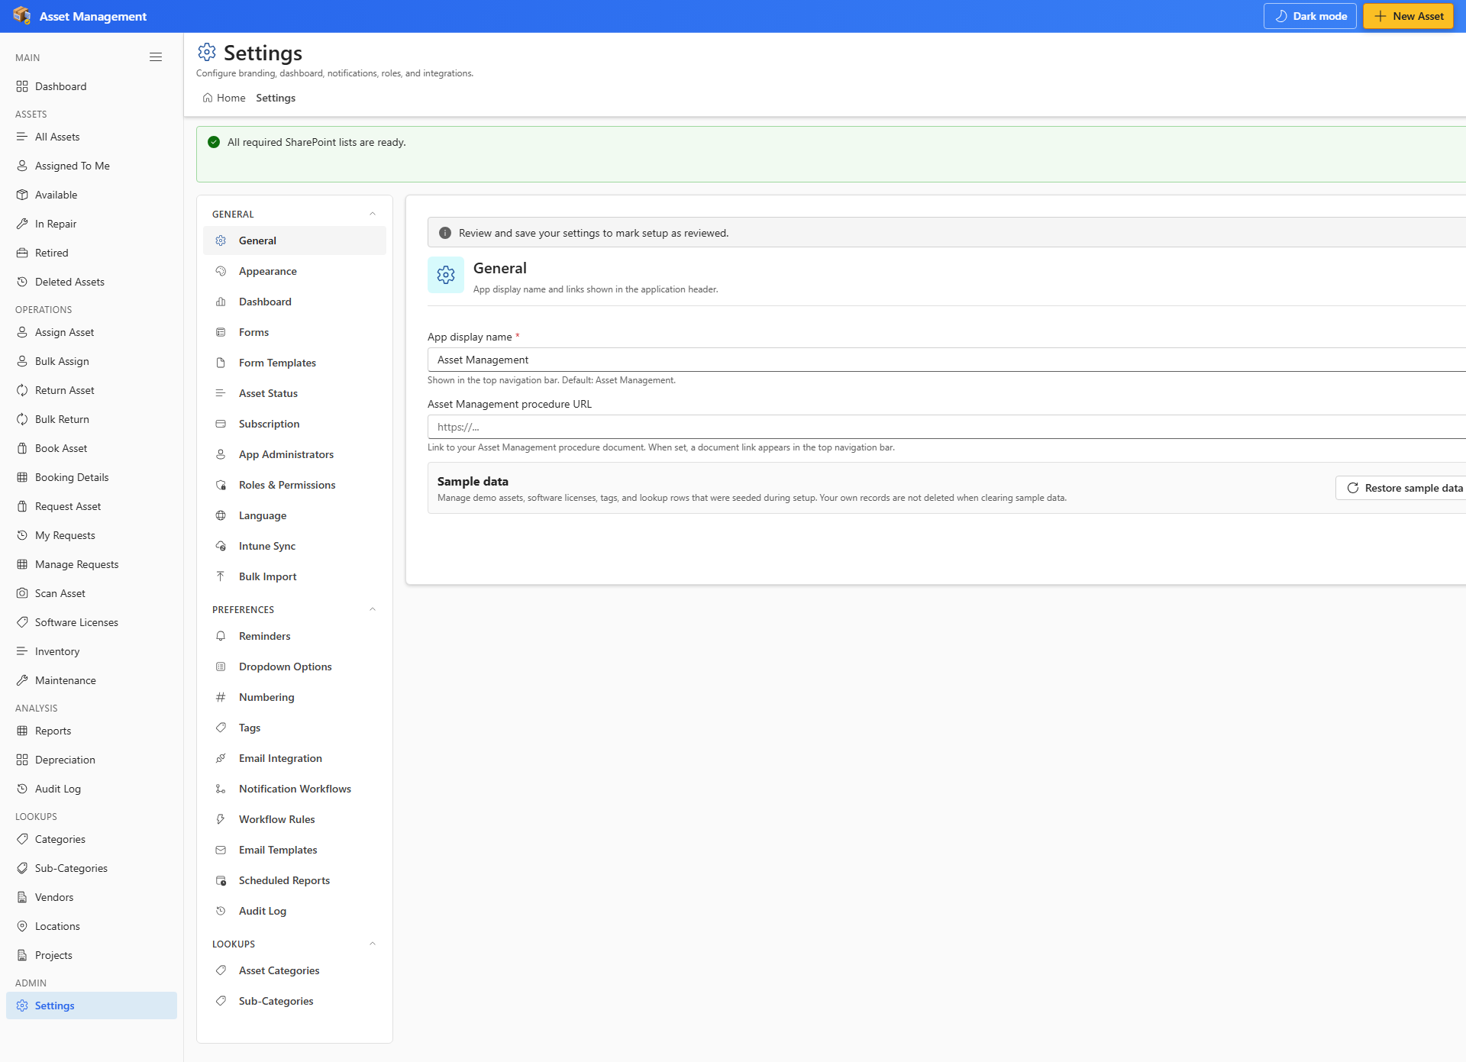The image size is (1466, 1062).
Task: Click the Bulk Import upload arrow icon
Action: pyautogui.click(x=221, y=576)
